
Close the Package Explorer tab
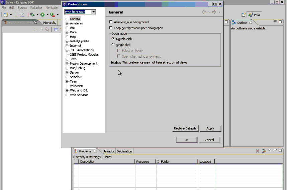click(35, 22)
